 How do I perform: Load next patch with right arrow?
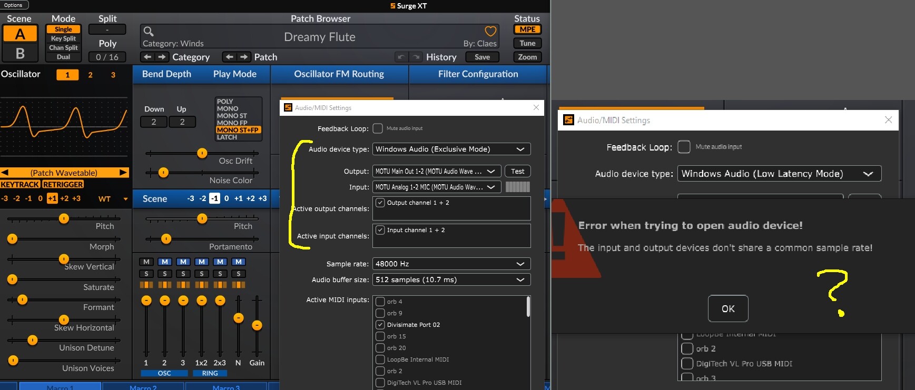point(243,57)
